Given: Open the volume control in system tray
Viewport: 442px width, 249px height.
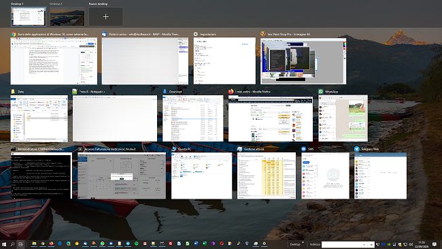Looking at the screenshot, I should tap(411, 244).
